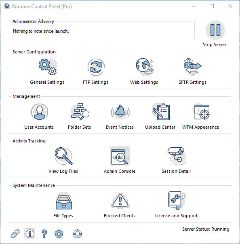
Task: Open Event Notices bell icon
Action: coord(120,112)
